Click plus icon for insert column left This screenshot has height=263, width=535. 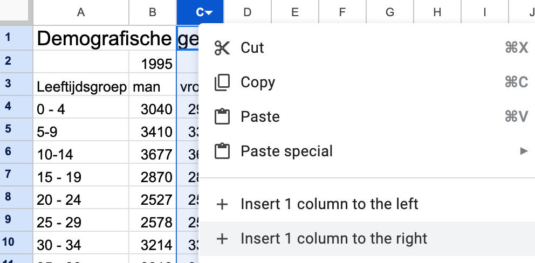222,204
